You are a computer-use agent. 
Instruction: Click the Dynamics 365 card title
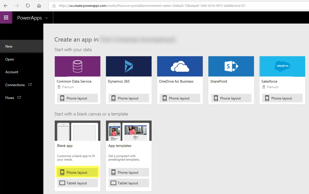click(119, 81)
